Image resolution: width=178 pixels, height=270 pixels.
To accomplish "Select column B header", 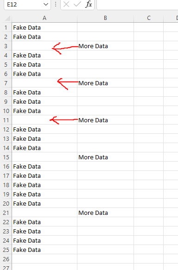I will [x=106, y=18].
